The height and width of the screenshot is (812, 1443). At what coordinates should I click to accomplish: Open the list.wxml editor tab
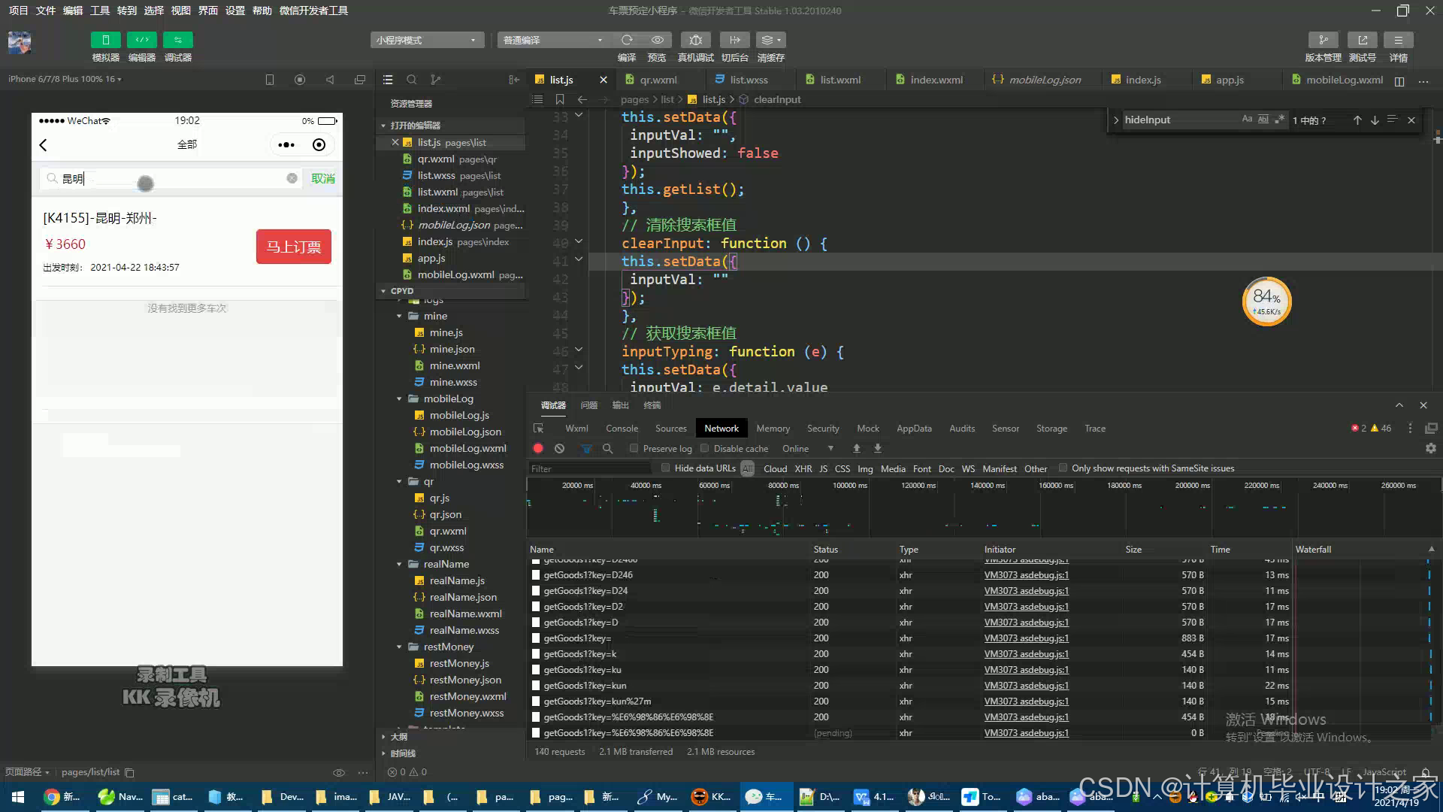click(840, 80)
